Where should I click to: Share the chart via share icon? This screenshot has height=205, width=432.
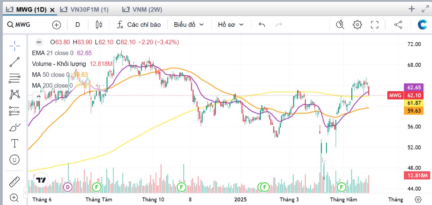tap(398, 25)
